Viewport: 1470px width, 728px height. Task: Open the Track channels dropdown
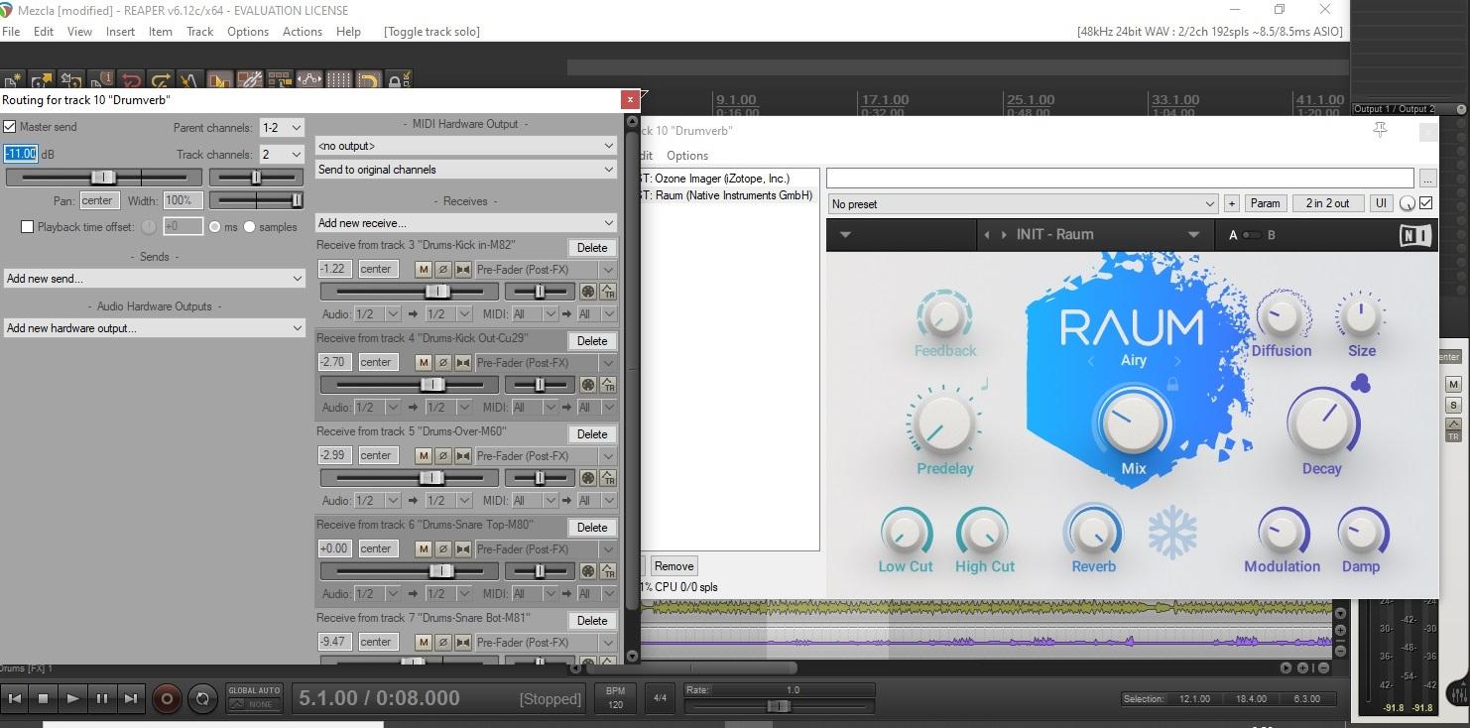click(281, 155)
